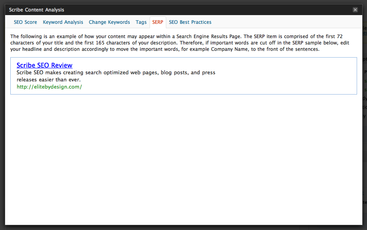Click the paragraph beginning "The following is an example"
Image resolution: width=367 pixels, height=230 pixels.
pos(179,43)
